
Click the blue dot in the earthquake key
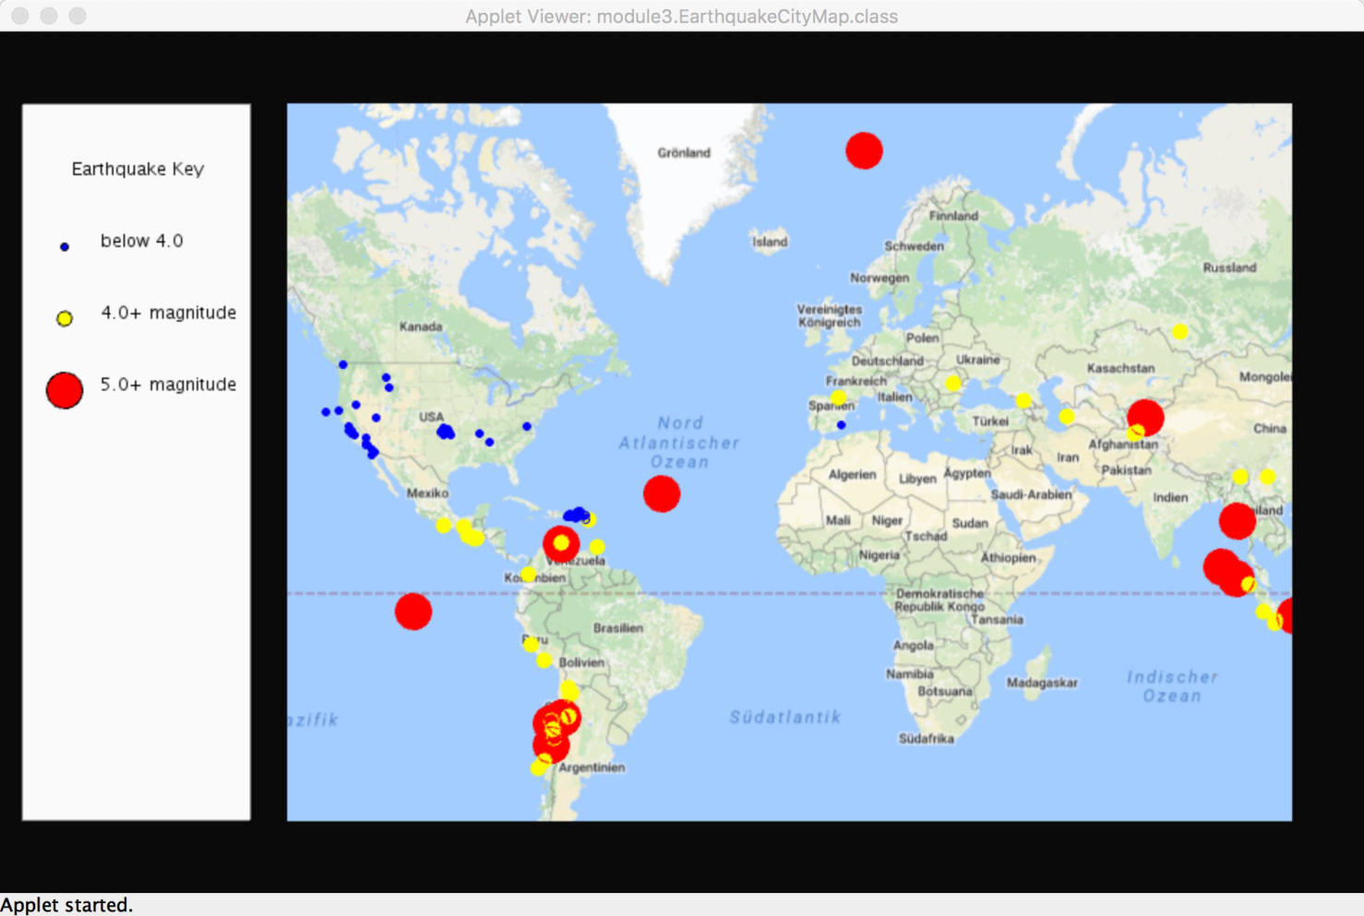click(65, 247)
